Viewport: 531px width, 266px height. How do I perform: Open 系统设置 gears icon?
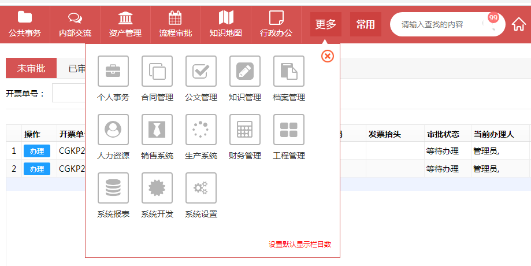click(201, 189)
